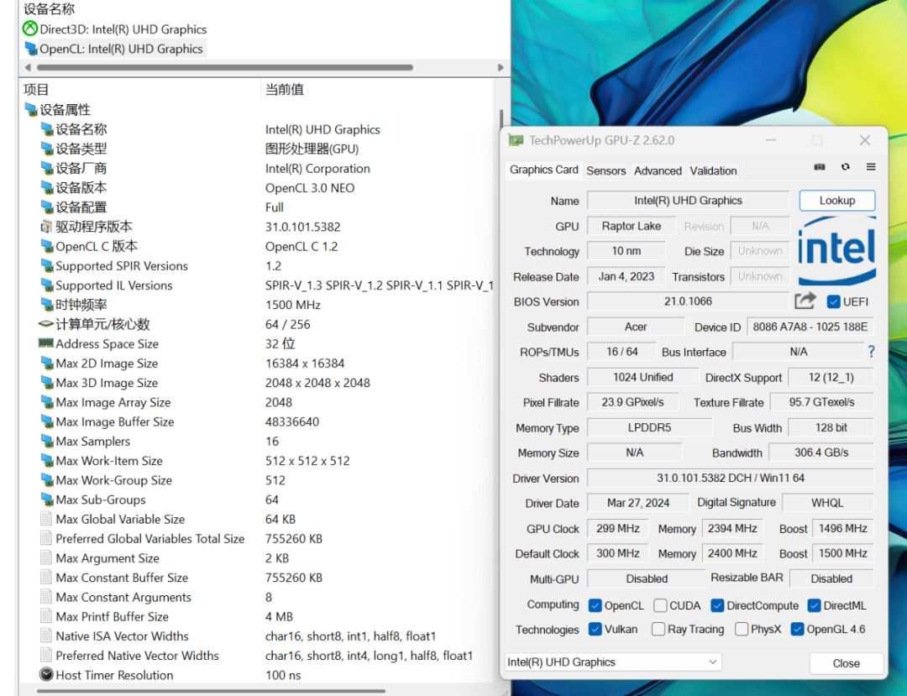This screenshot has height=696, width=907.
Task: Click the icon beside 驱动程序版本
Action: tap(47, 227)
